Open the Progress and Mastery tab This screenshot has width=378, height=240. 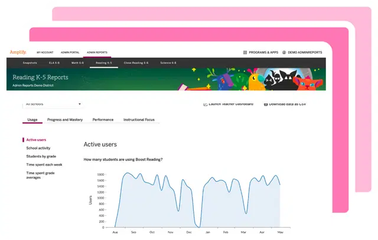coord(65,120)
